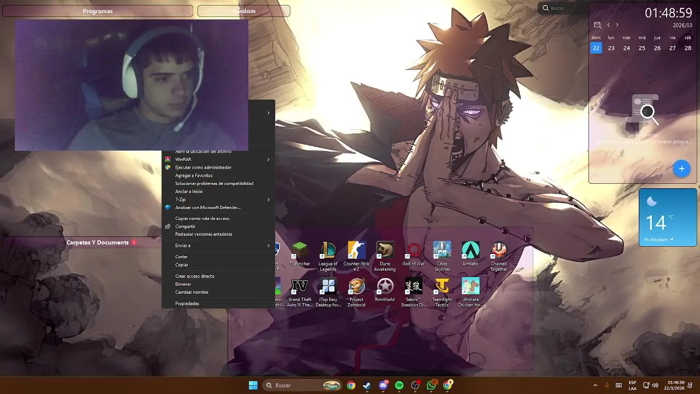Choose Cambiar nombre option
The height and width of the screenshot is (394, 700).
point(218,292)
